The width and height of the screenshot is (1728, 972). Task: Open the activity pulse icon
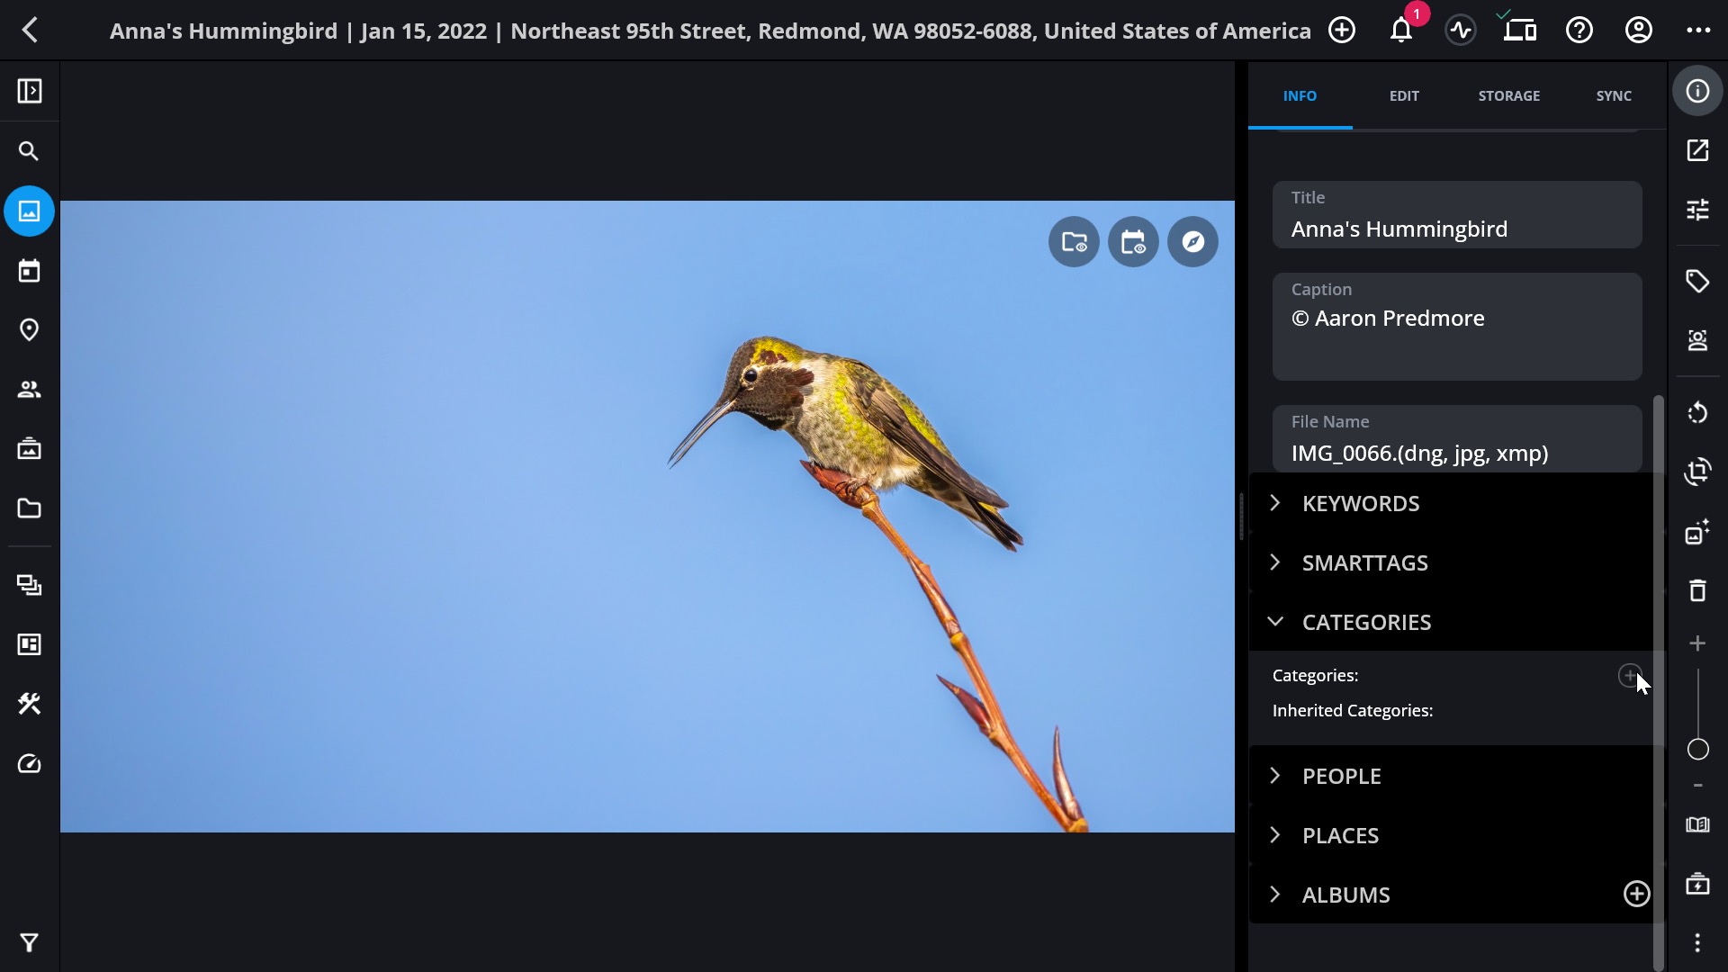(1461, 31)
